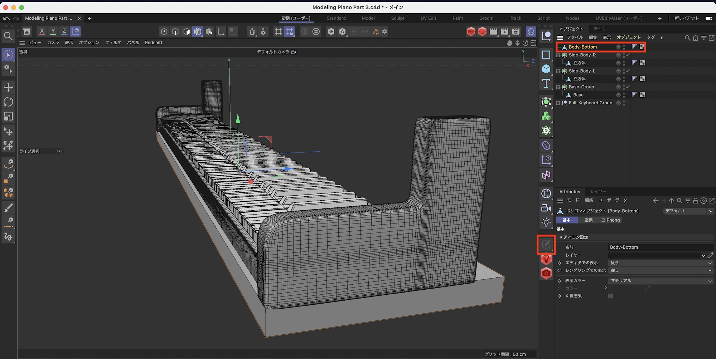The width and height of the screenshot is (716, 359).
Task: Add a Camera object from palette
Action: (546, 208)
